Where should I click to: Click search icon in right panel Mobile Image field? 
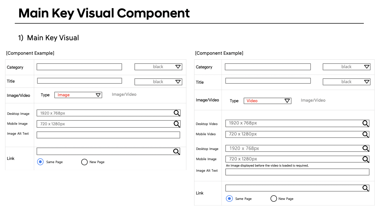pos(366,159)
